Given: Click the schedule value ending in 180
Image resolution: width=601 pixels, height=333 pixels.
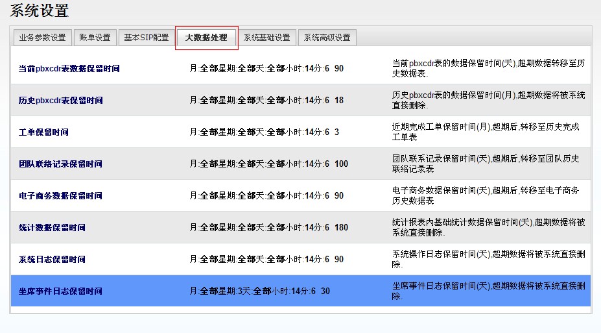Looking at the screenshot, I should coord(268,228).
